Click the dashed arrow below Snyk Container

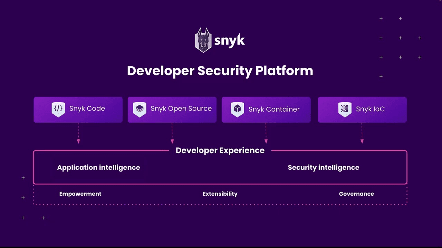pyautogui.click(x=266, y=133)
